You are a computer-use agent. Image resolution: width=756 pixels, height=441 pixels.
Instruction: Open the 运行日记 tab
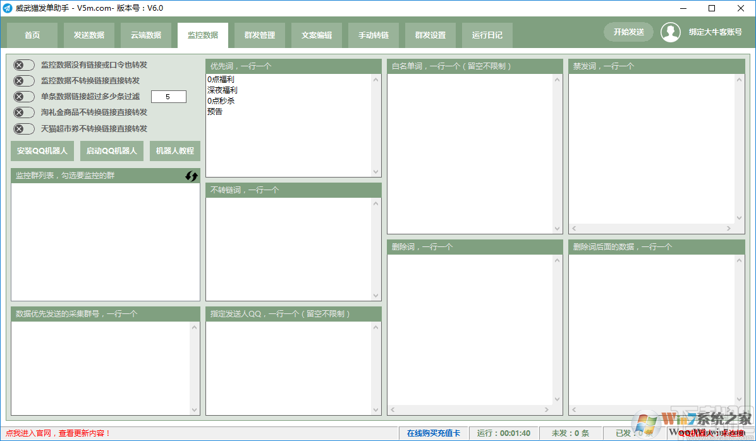(487, 35)
